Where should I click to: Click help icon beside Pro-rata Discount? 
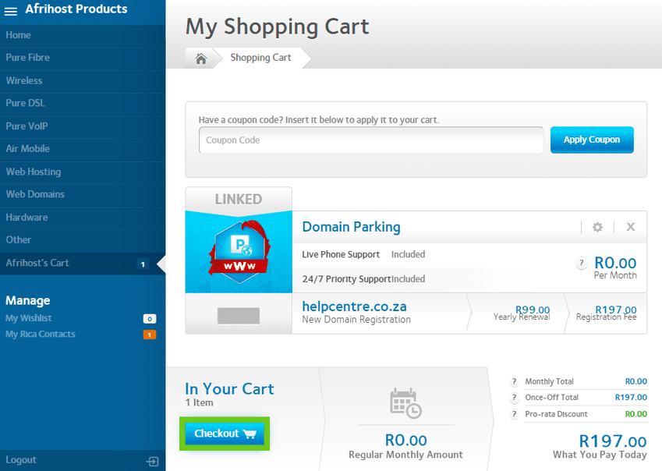[x=514, y=414]
